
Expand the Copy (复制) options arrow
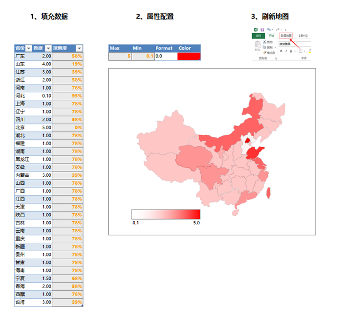(275, 47)
